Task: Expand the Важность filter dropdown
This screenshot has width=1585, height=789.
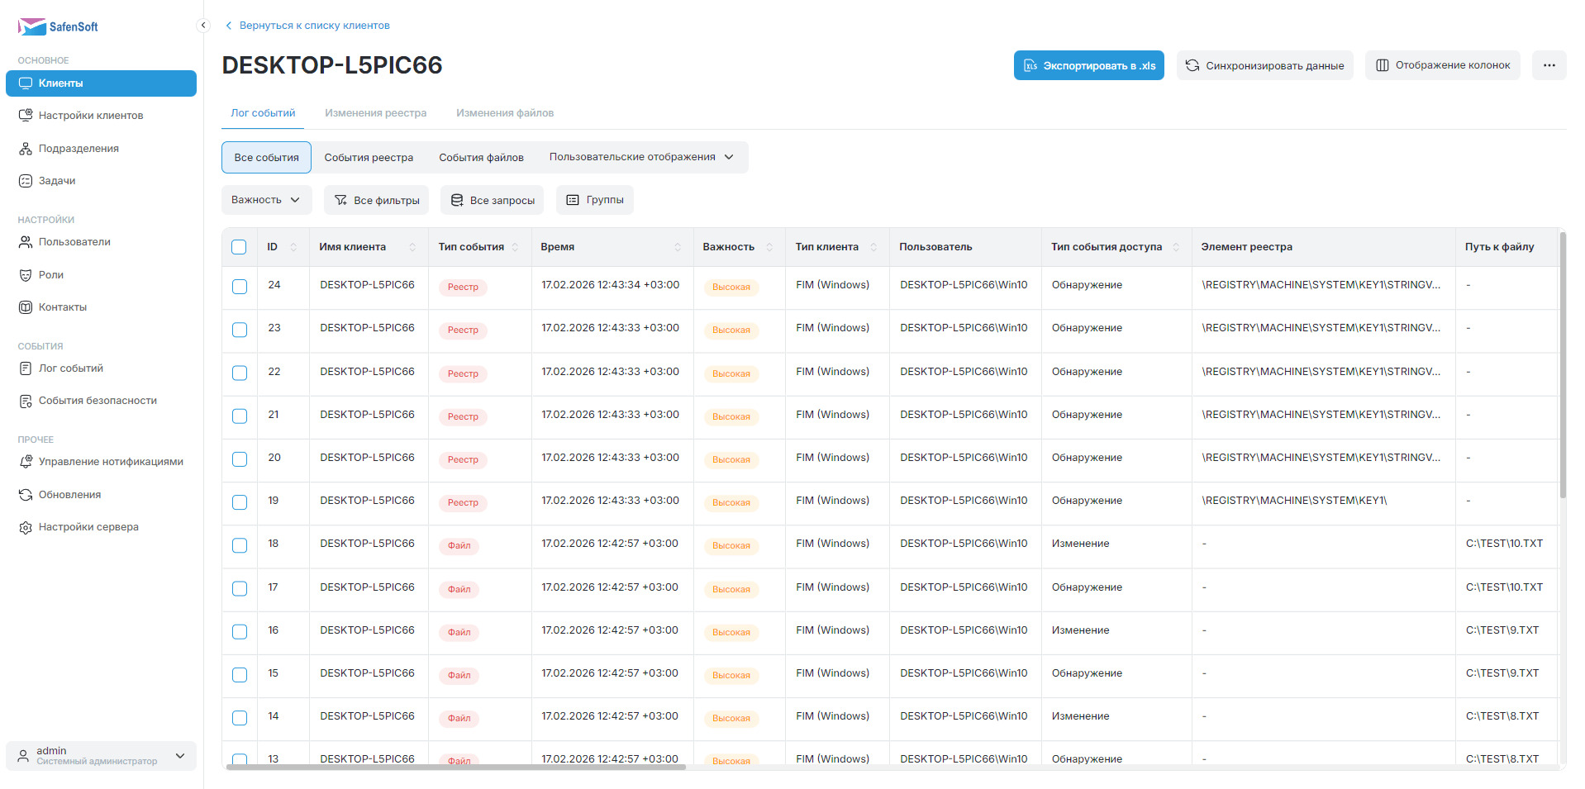Action: coord(266,200)
